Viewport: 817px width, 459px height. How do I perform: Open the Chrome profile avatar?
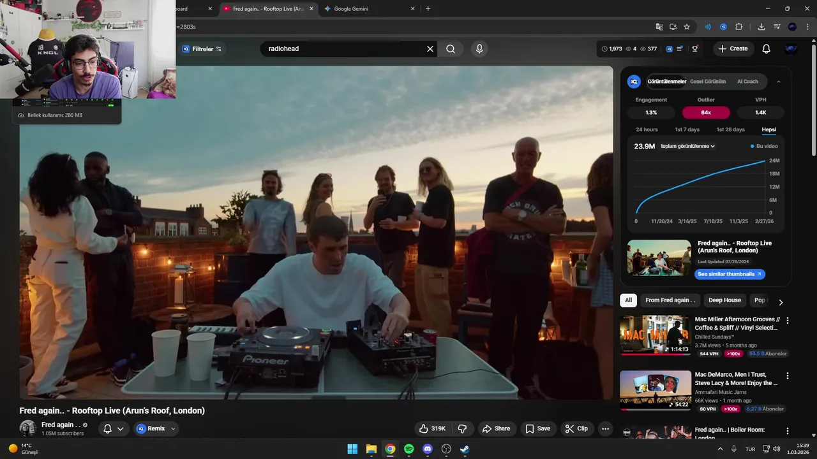[792, 27]
